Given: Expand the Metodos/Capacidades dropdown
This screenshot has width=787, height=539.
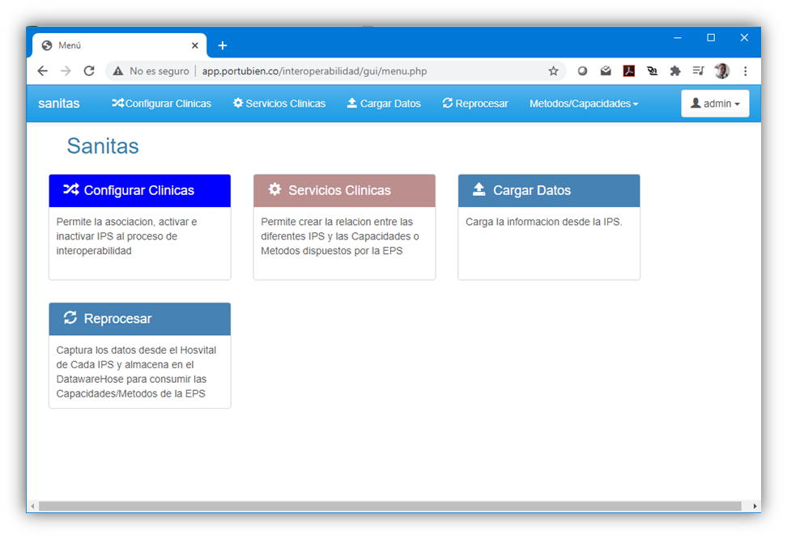Looking at the screenshot, I should click(583, 104).
